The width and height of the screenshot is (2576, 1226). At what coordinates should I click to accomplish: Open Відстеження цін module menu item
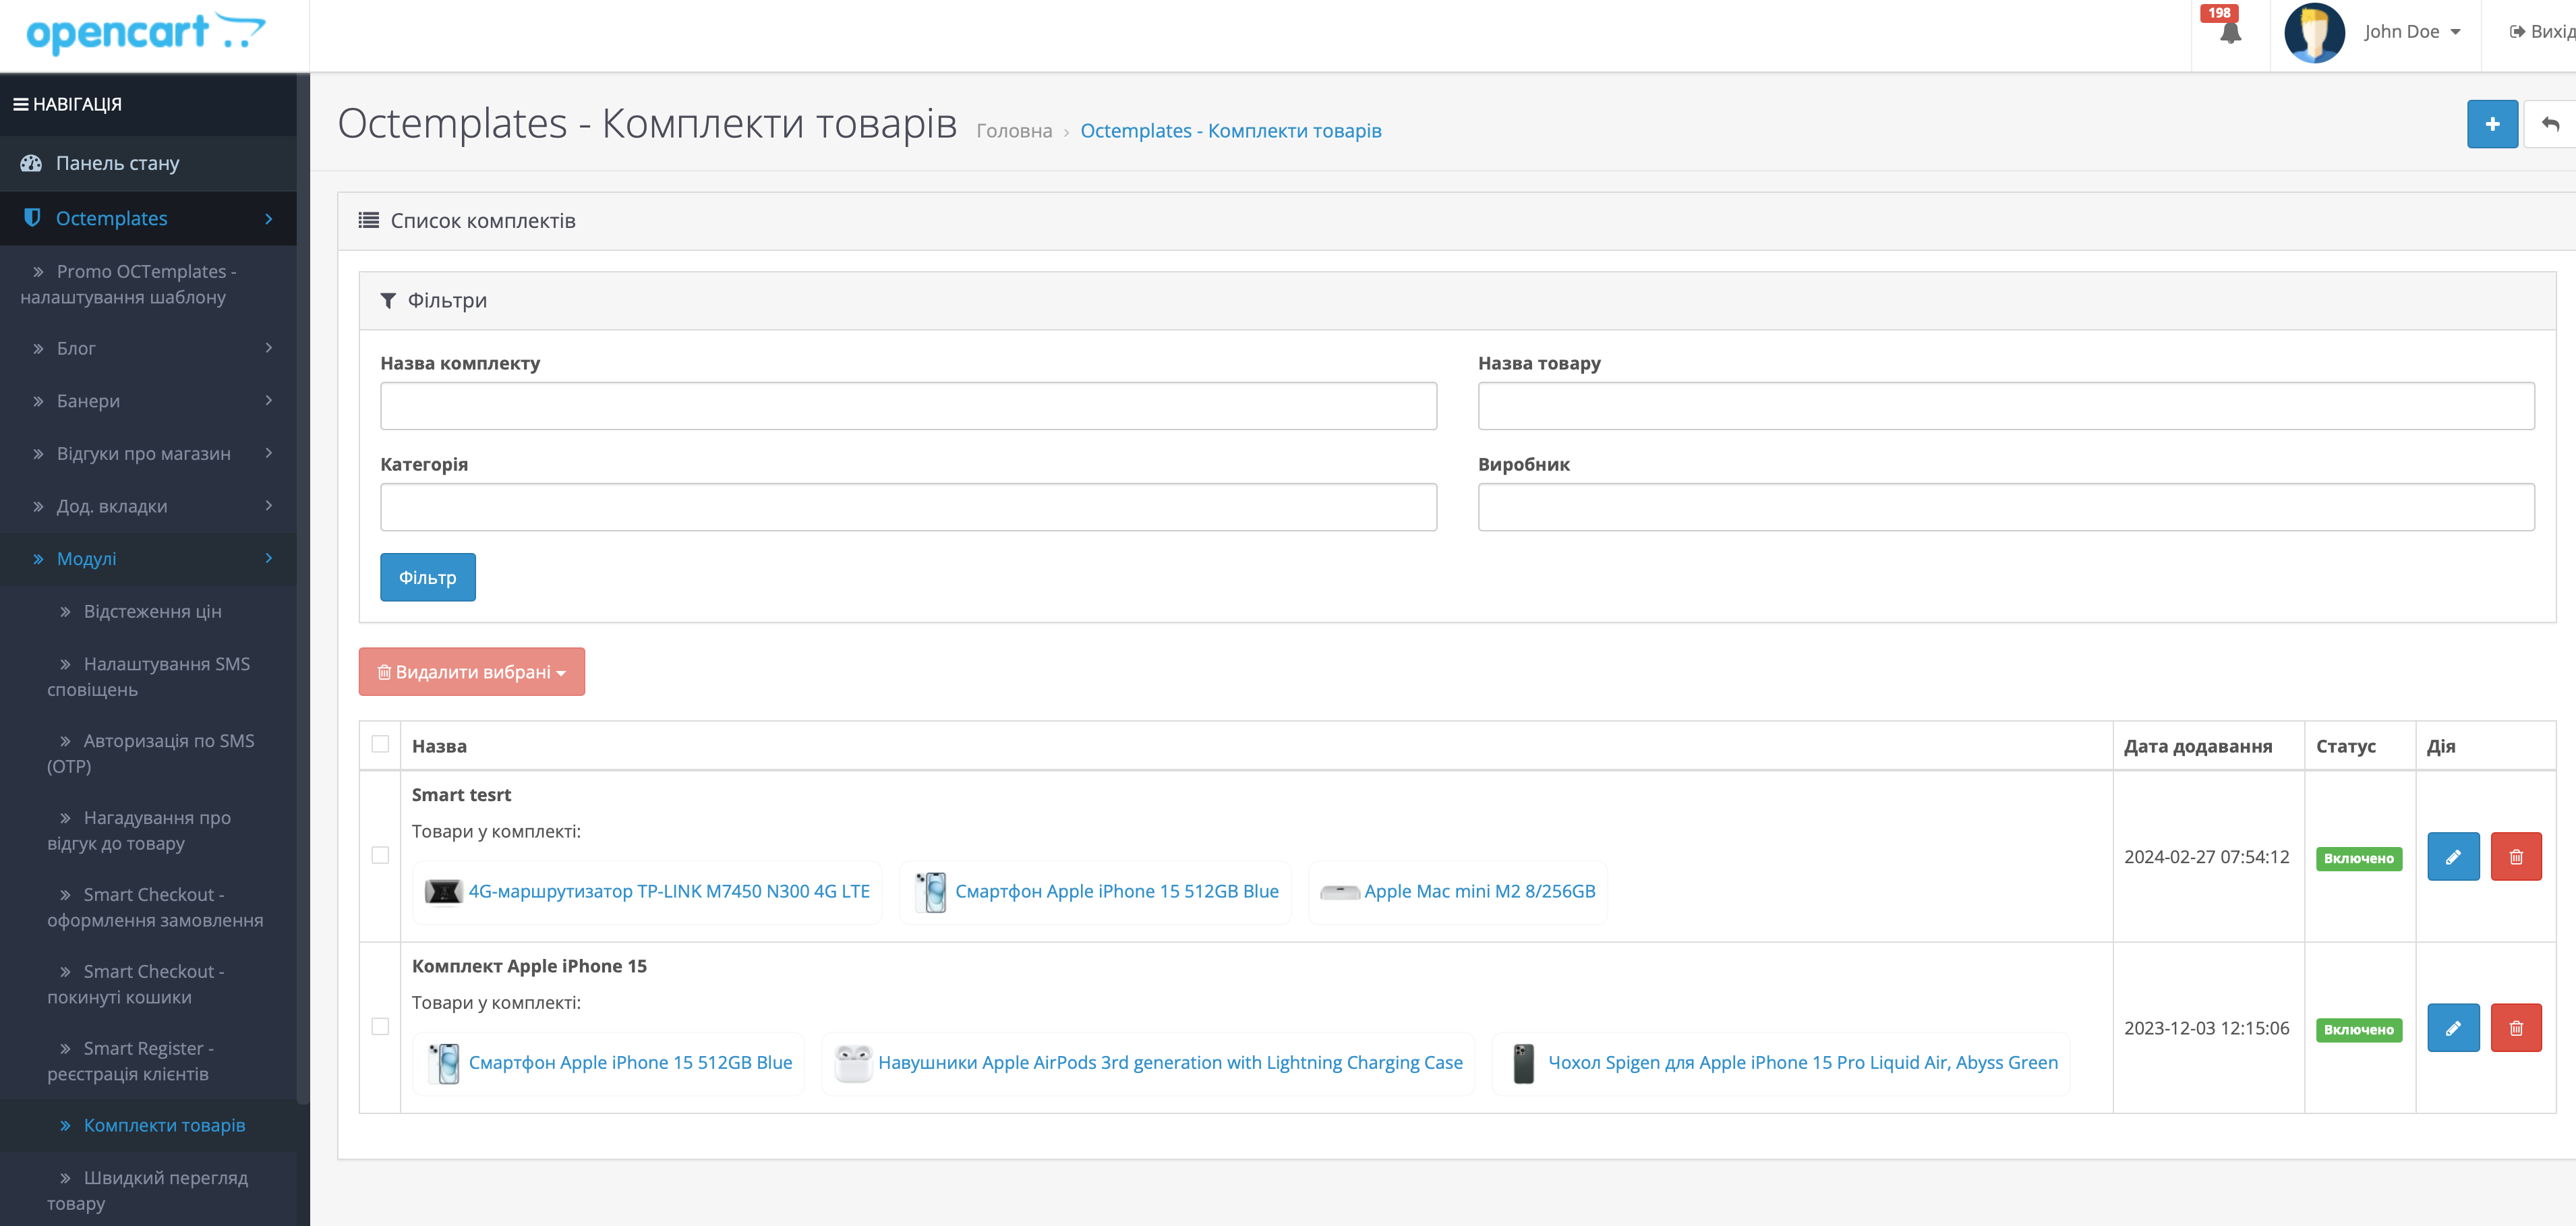coord(152,611)
